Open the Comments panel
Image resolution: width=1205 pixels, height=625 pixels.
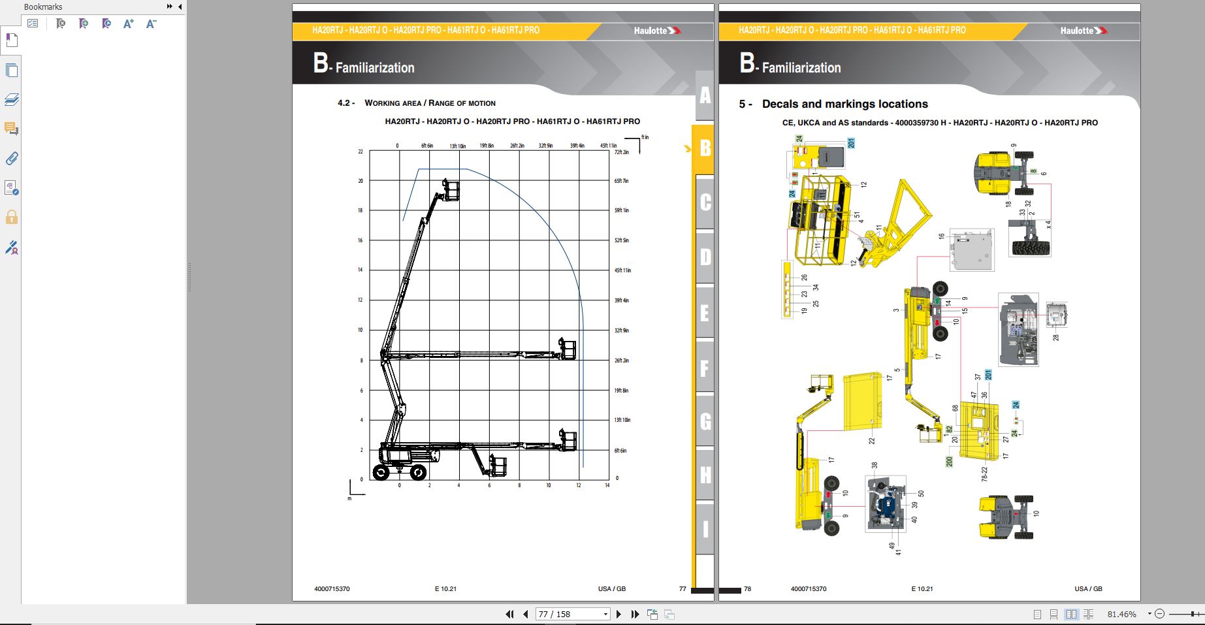(x=11, y=129)
